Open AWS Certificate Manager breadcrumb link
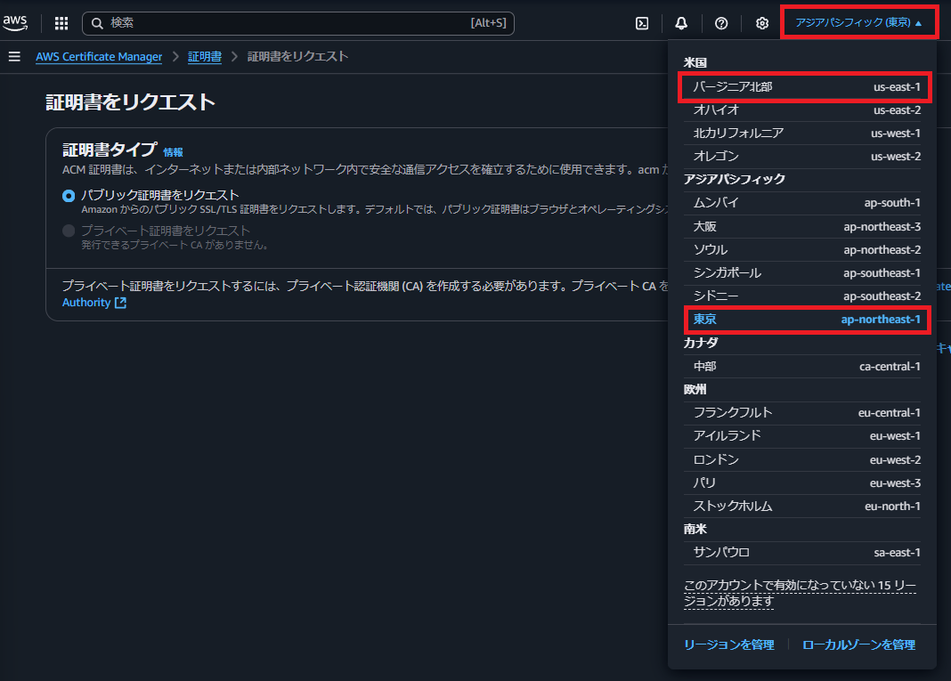 [x=99, y=56]
